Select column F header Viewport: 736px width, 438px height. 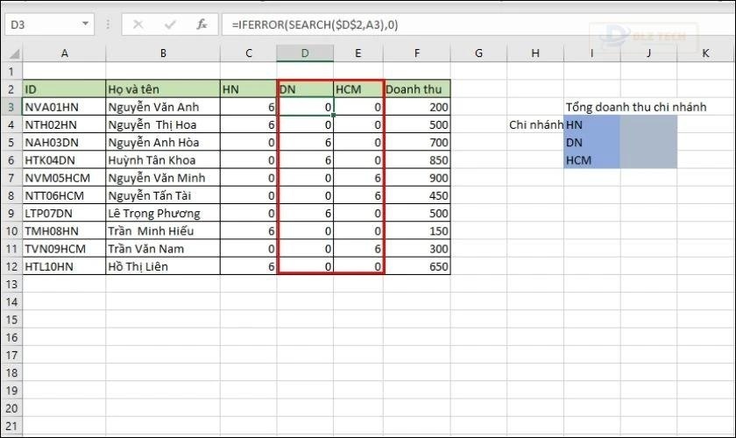[418, 54]
